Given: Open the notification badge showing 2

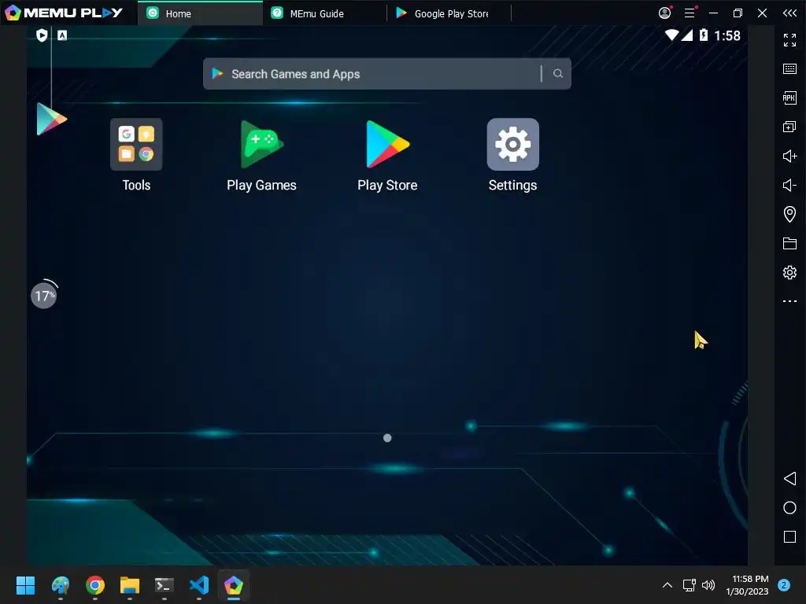Looking at the screenshot, I should [784, 585].
